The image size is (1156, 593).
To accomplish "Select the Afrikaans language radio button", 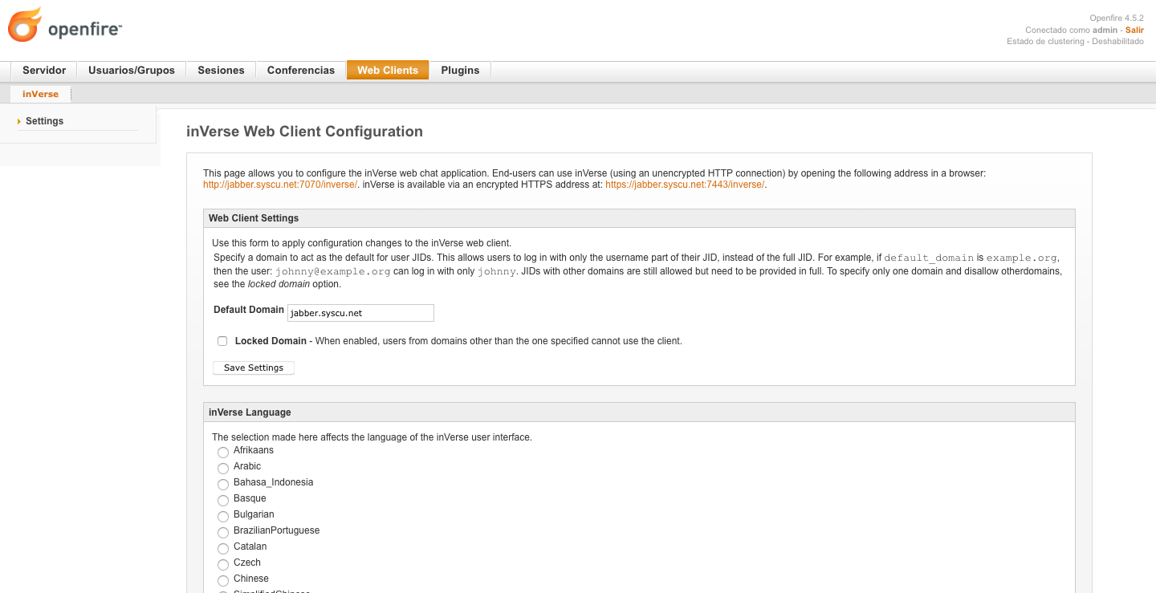I will coord(223,452).
